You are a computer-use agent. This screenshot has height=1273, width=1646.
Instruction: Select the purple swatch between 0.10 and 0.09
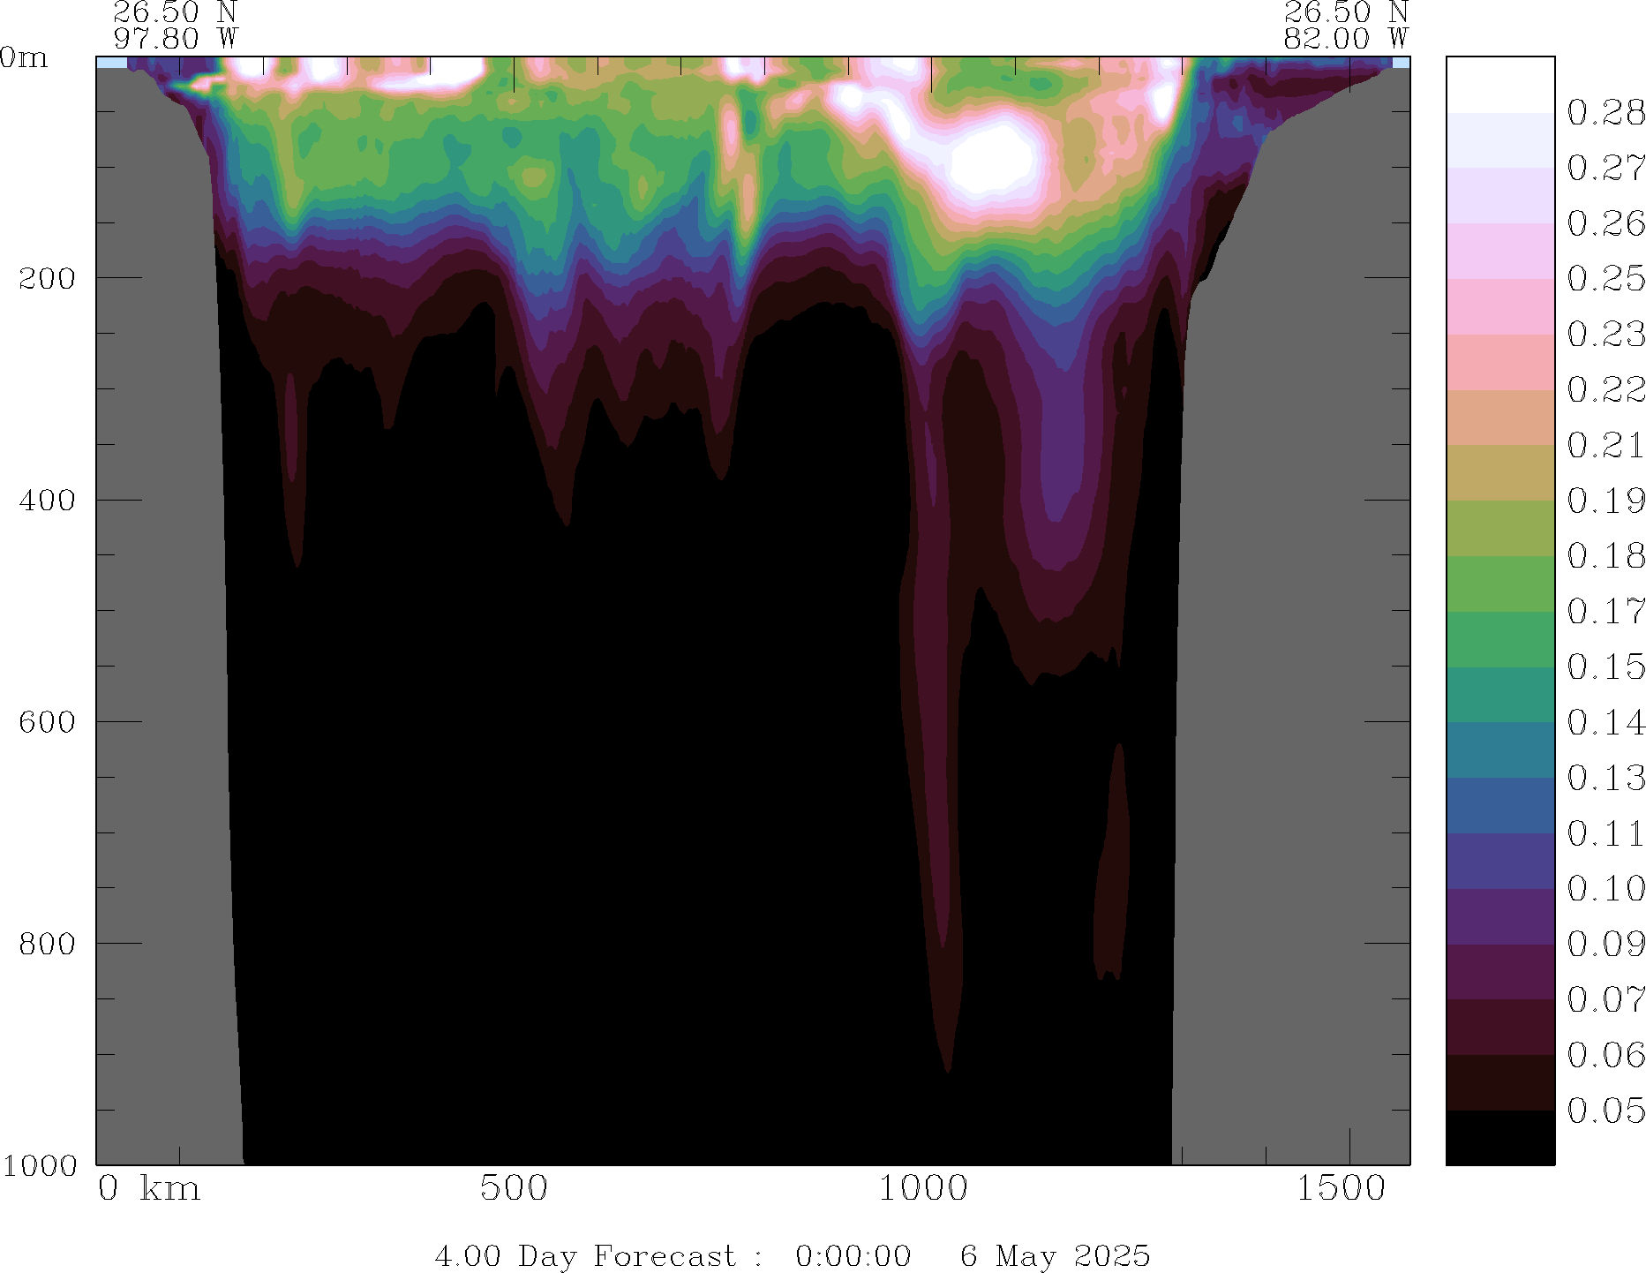[1499, 916]
